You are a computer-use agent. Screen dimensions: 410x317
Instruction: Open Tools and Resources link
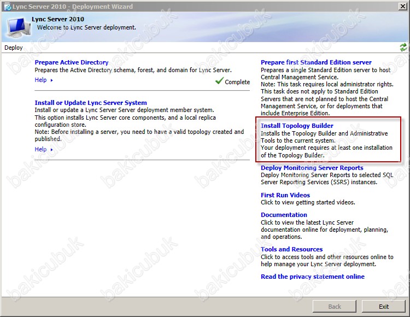[x=292, y=249]
